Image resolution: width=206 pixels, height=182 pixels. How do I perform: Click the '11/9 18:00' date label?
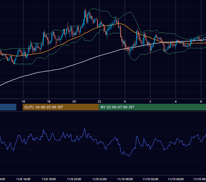(48, 179)
